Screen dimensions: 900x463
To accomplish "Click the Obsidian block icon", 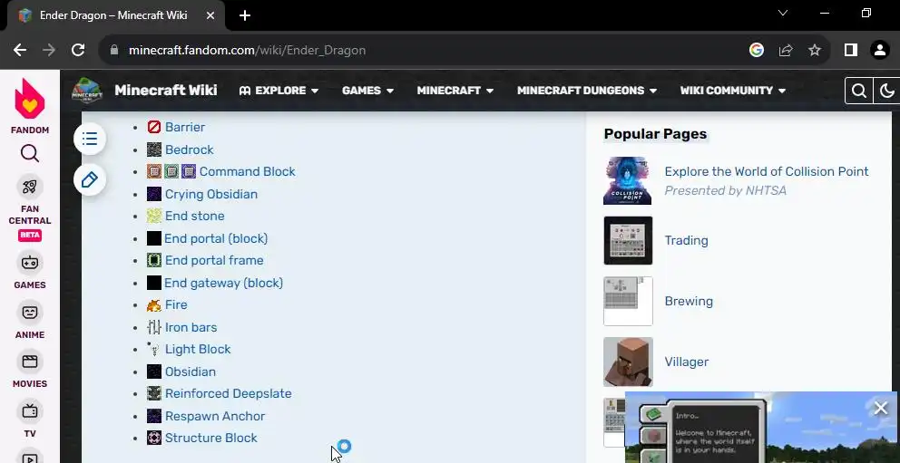I will click(x=154, y=371).
